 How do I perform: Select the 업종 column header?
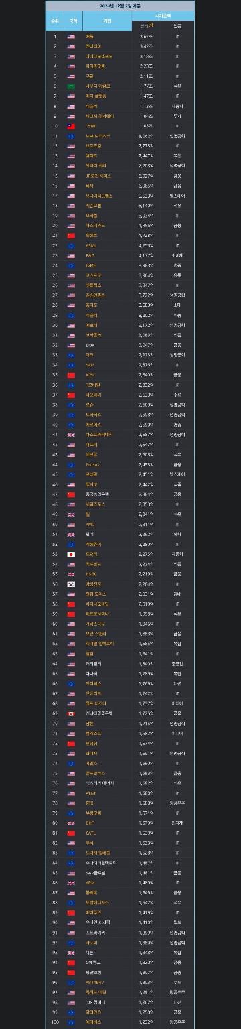[x=177, y=25]
